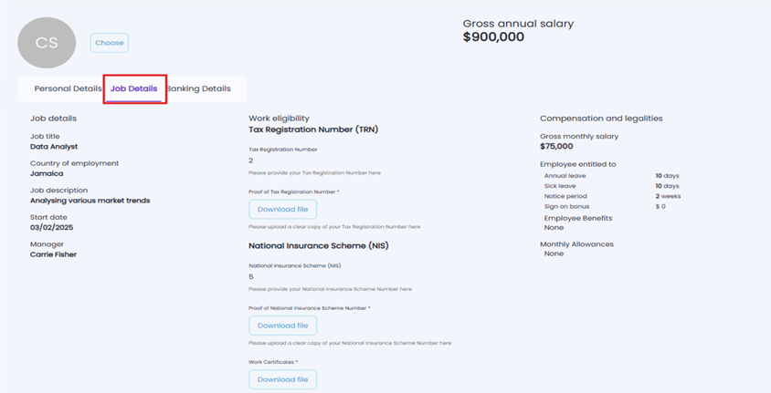771x393 pixels.
Task: Click the job description text about market trends
Action: (90, 201)
